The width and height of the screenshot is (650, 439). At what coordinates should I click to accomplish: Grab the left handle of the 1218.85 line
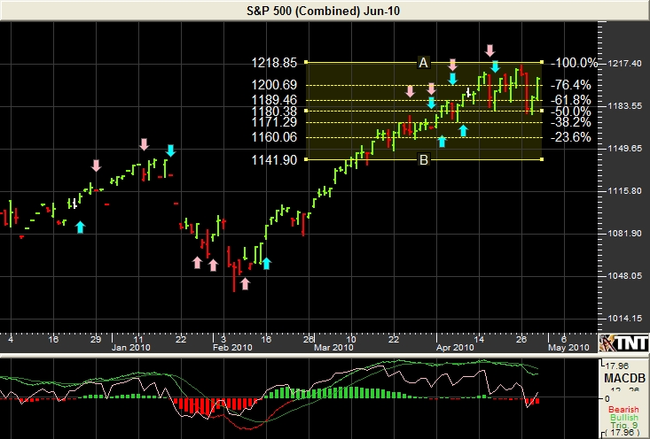point(306,62)
